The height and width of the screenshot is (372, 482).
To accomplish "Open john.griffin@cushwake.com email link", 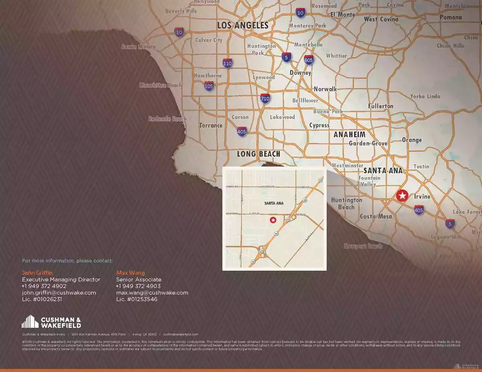I will (58, 293).
